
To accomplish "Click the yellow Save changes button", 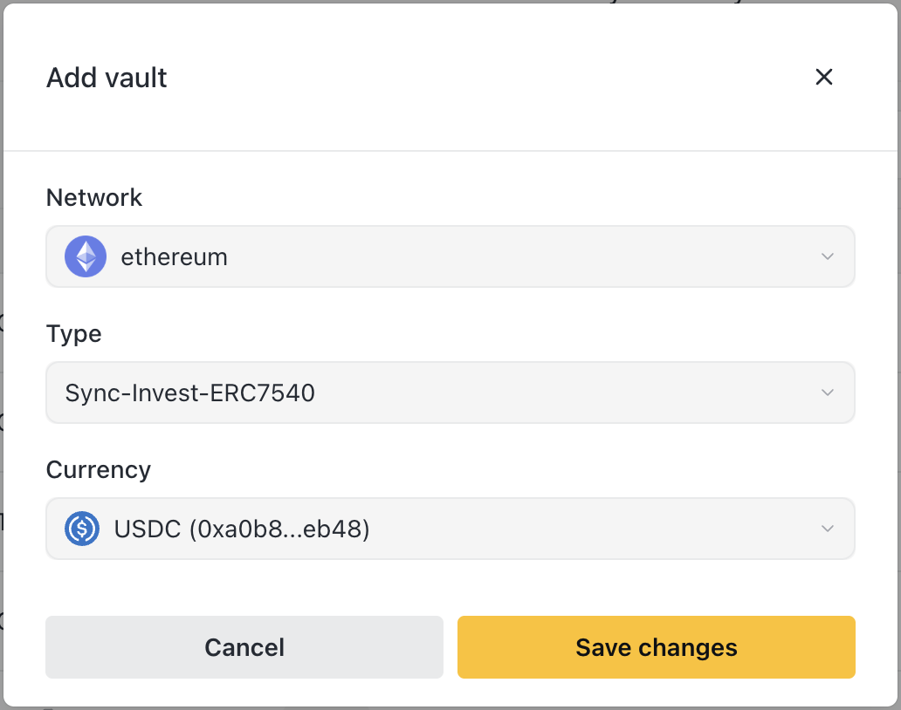I will 656,647.
